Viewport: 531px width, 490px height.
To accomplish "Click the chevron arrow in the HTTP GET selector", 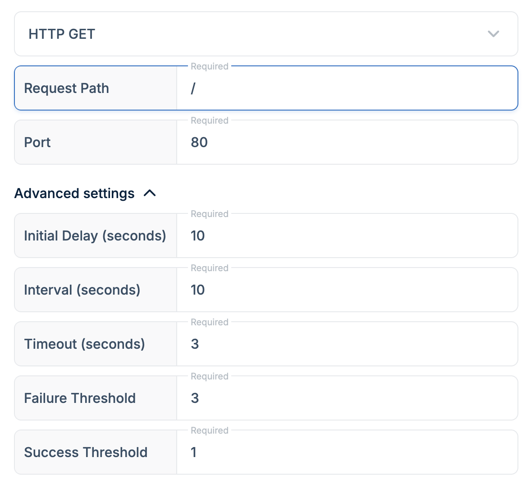I will tap(494, 34).
